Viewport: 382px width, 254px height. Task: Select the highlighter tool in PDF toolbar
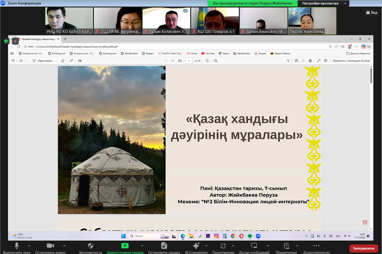point(21,61)
